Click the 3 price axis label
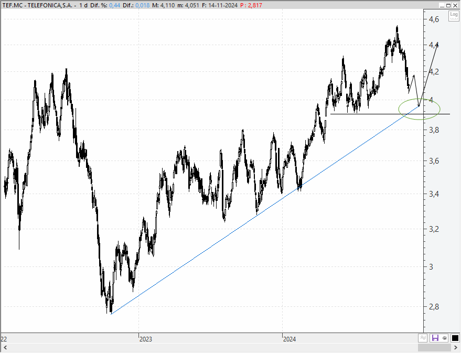461x353 pixels. tap(431, 266)
